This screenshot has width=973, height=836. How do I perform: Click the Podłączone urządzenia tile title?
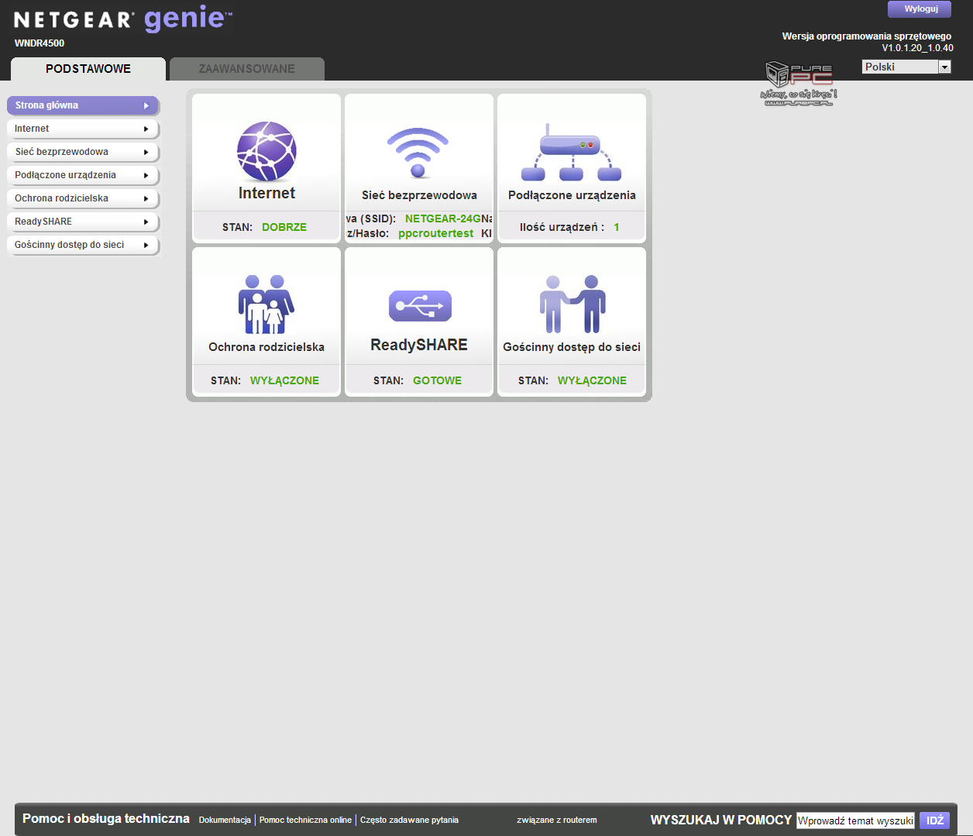(x=572, y=195)
